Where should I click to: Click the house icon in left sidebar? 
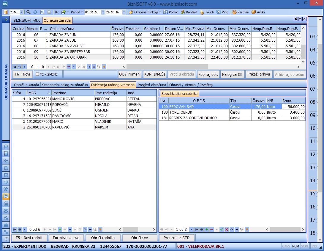click(x=6, y=203)
